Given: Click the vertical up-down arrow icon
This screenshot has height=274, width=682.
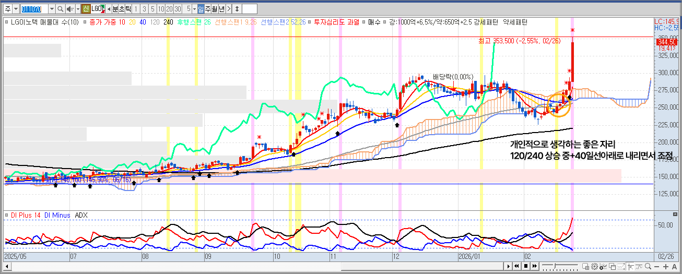Looking at the screenshot, I should [237, 9].
